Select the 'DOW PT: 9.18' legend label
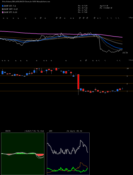The width and height of the screenshot is (133, 175). 10,12
